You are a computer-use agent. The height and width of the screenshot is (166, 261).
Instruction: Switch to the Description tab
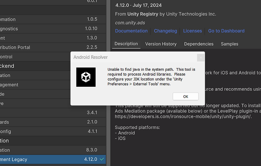coord(126,44)
